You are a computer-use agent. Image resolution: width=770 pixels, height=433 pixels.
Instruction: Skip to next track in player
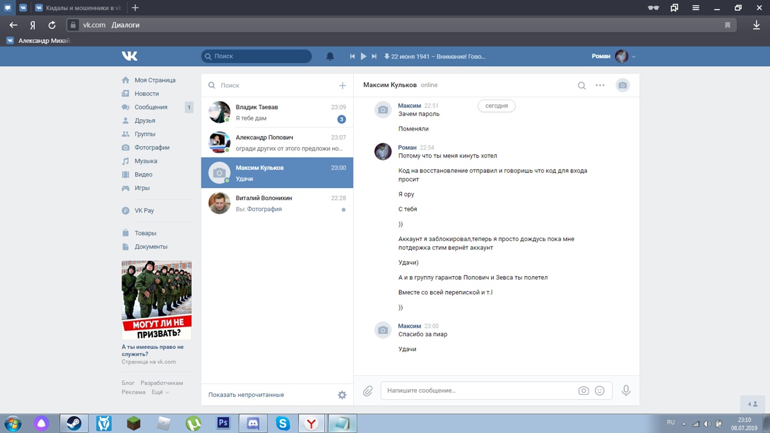point(374,57)
